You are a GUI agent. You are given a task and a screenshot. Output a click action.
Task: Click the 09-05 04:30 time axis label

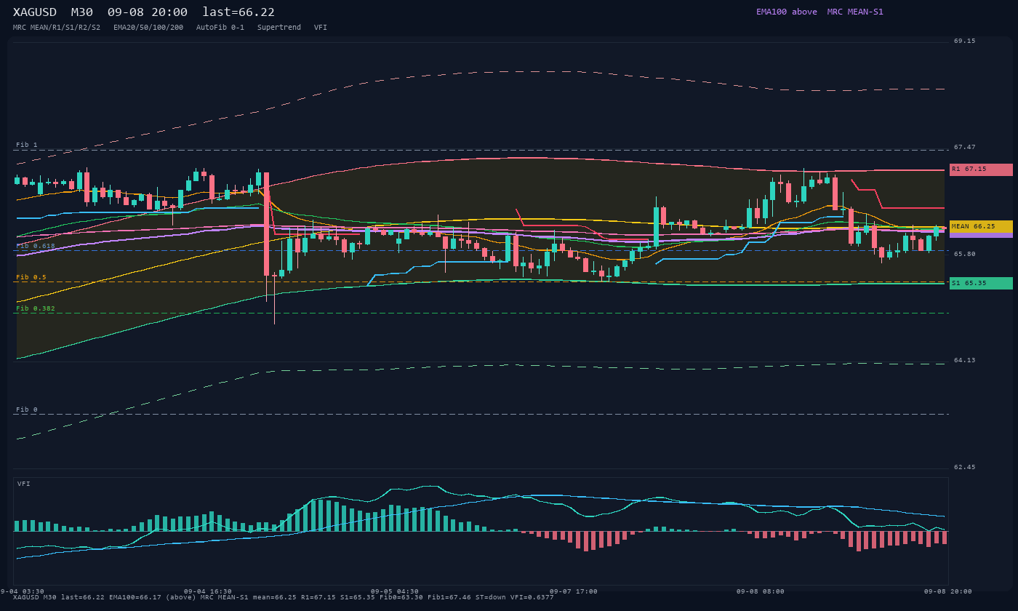[395, 591]
